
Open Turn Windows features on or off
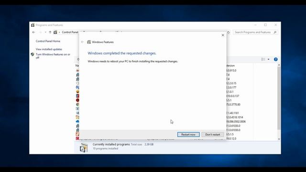tap(53, 56)
